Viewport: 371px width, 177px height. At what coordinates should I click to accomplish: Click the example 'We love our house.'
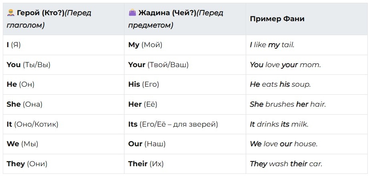pyautogui.click(x=284, y=144)
